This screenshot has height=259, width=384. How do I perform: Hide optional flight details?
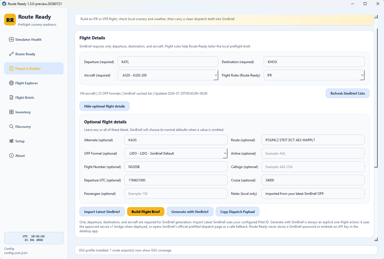(104, 106)
